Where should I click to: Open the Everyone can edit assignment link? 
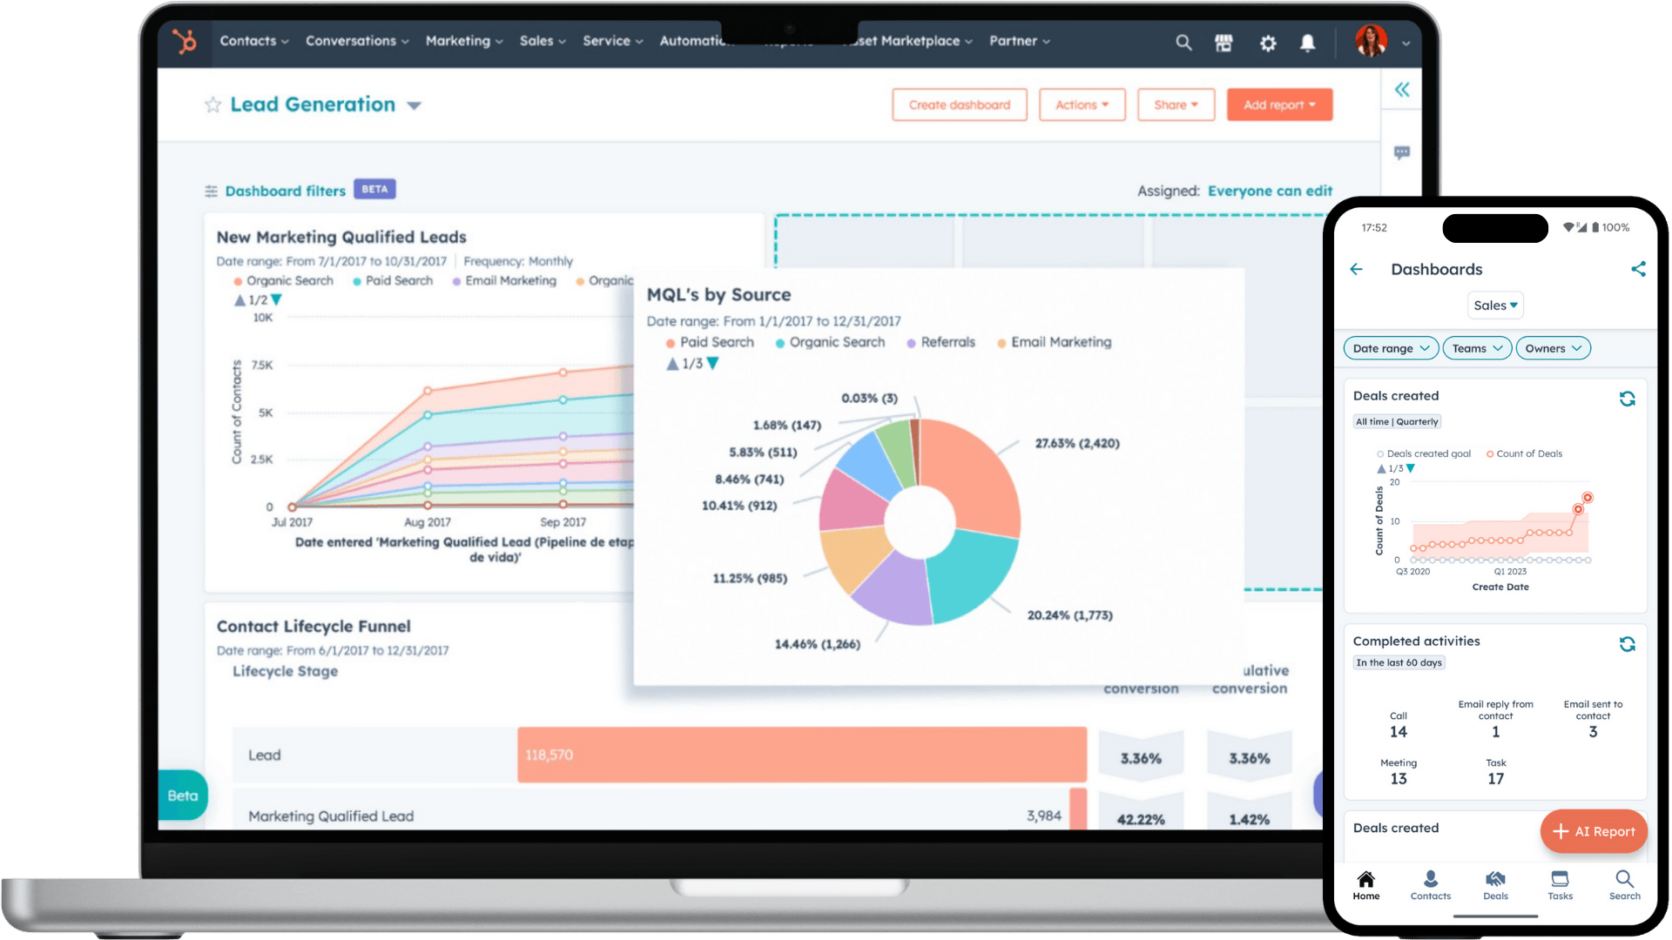click(x=1271, y=191)
